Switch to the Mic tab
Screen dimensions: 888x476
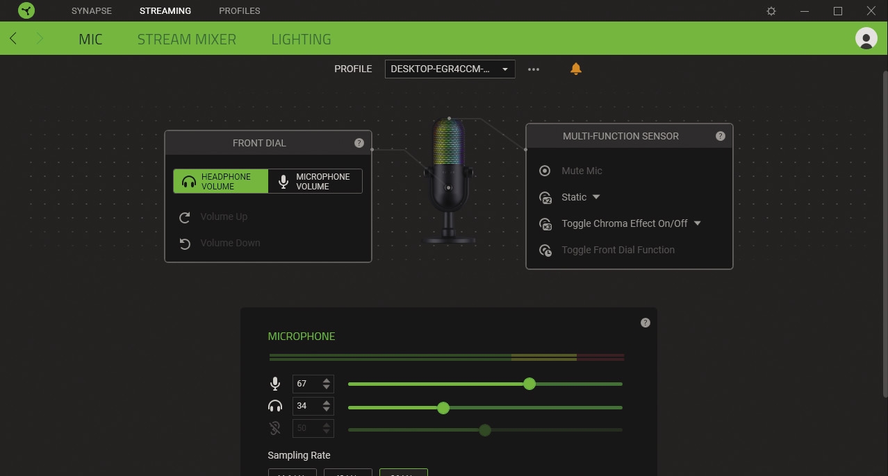pos(90,39)
